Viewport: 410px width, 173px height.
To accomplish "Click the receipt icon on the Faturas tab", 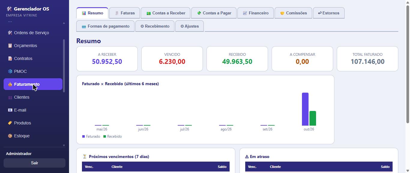I will (x=117, y=13).
